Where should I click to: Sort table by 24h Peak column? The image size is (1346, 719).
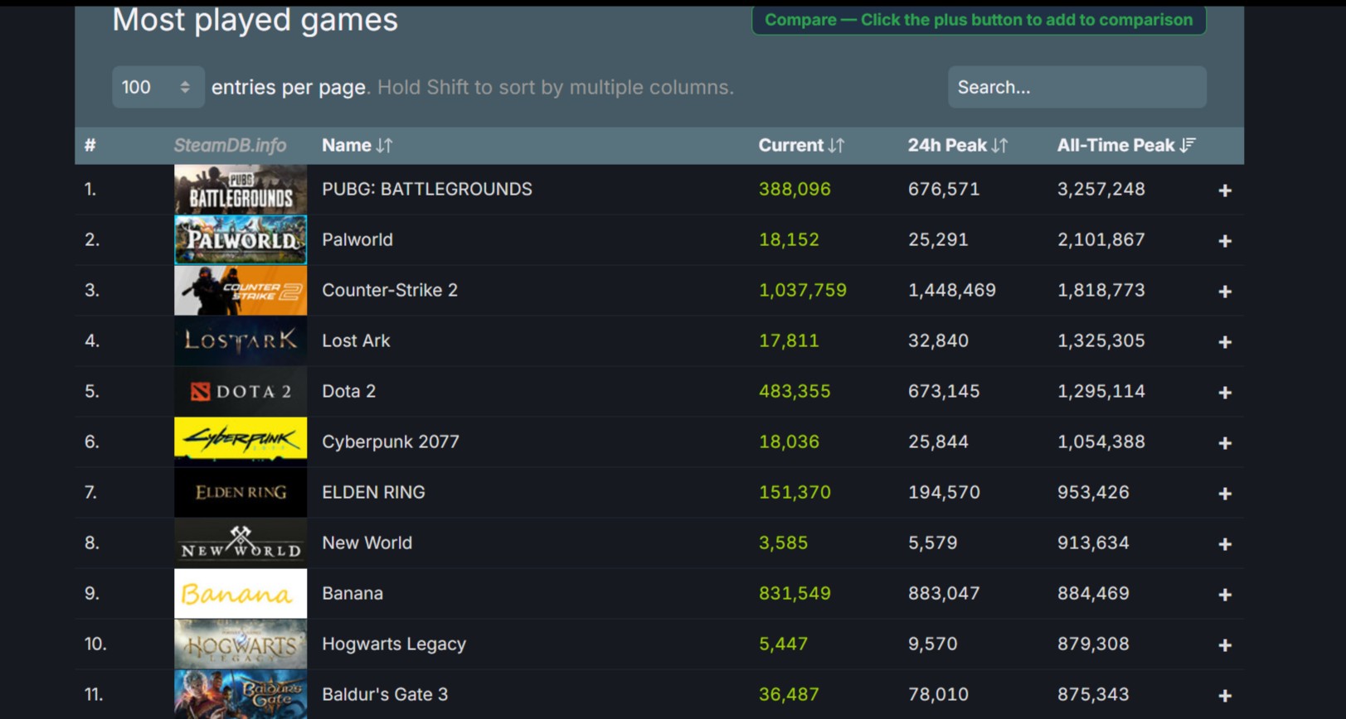(x=957, y=146)
